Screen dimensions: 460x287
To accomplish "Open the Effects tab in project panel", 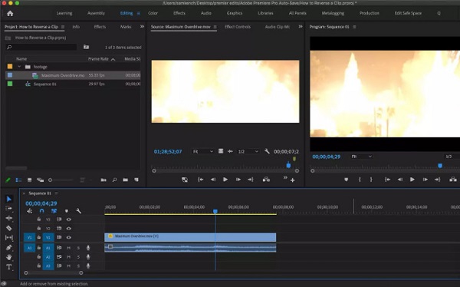I will (100, 27).
